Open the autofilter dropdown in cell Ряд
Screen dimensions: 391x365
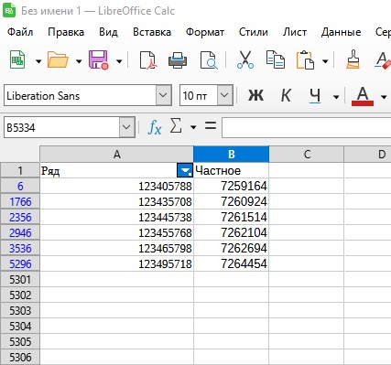[x=185, y=170]
